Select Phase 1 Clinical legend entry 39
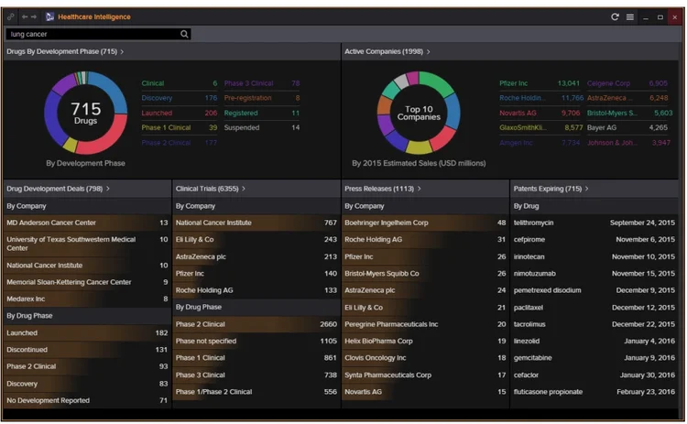The height and width of the screenshot is (424, 687). pos(180,128)
